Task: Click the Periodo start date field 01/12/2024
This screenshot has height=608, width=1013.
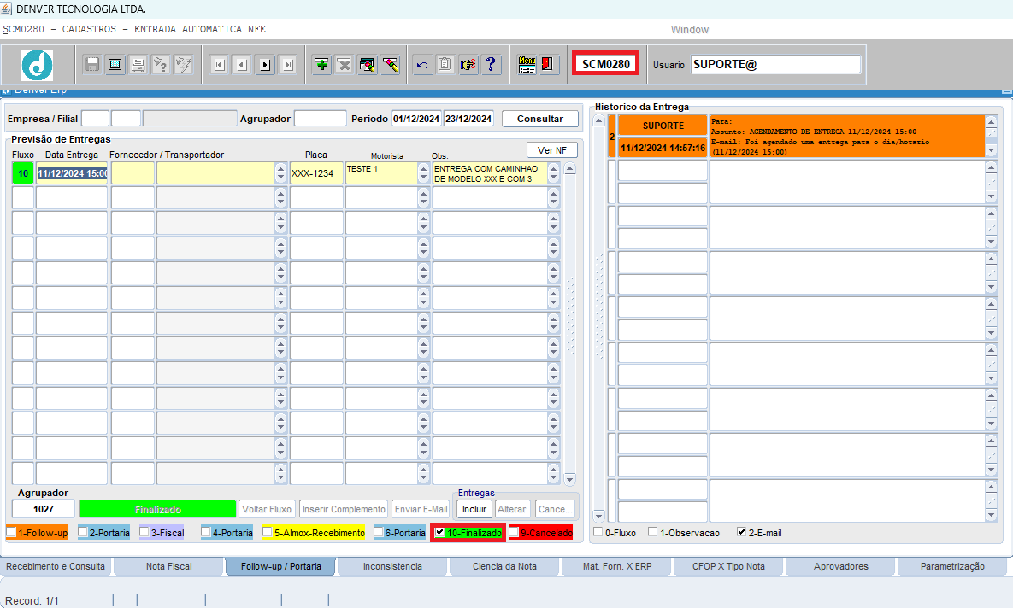Action: coord(416,119)
